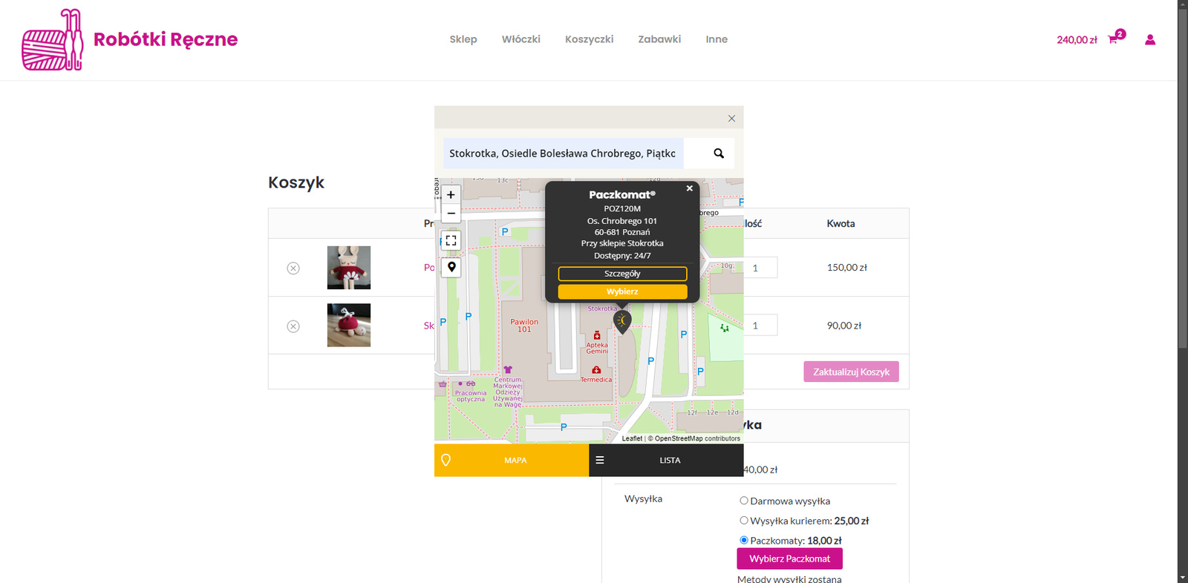Remove the first product from cart
1188x583 pixels.
(x=293, y=269)
